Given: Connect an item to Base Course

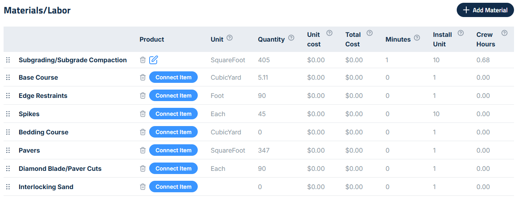Looking at the screenshot, I should 173,77.
